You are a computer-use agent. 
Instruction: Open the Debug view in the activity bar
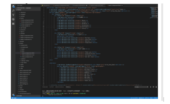[13, 19]
